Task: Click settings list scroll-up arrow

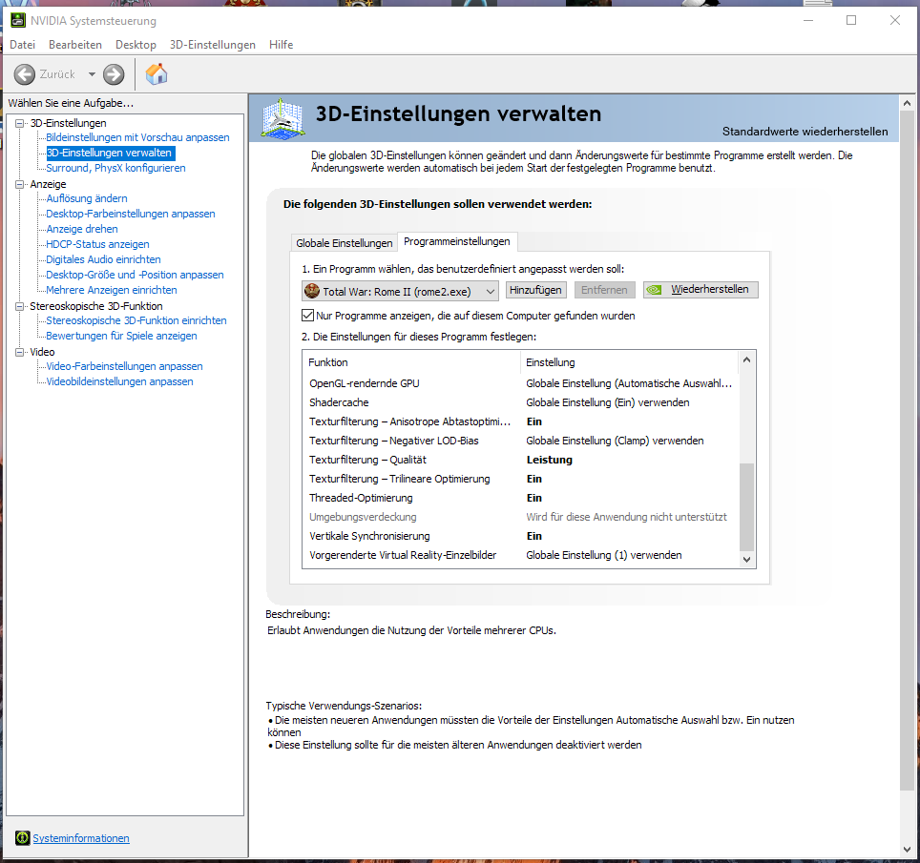Action: pyautogui.click(x=746, y=360)
